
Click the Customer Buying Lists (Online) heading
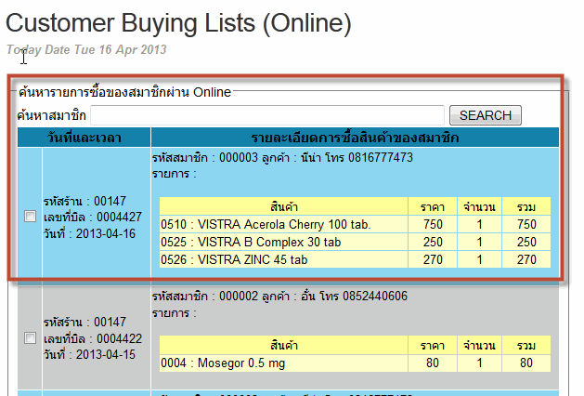click(x=179, y=23)
